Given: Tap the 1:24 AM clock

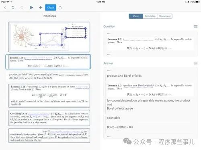Looking at the screenshot, I should 101,2.
